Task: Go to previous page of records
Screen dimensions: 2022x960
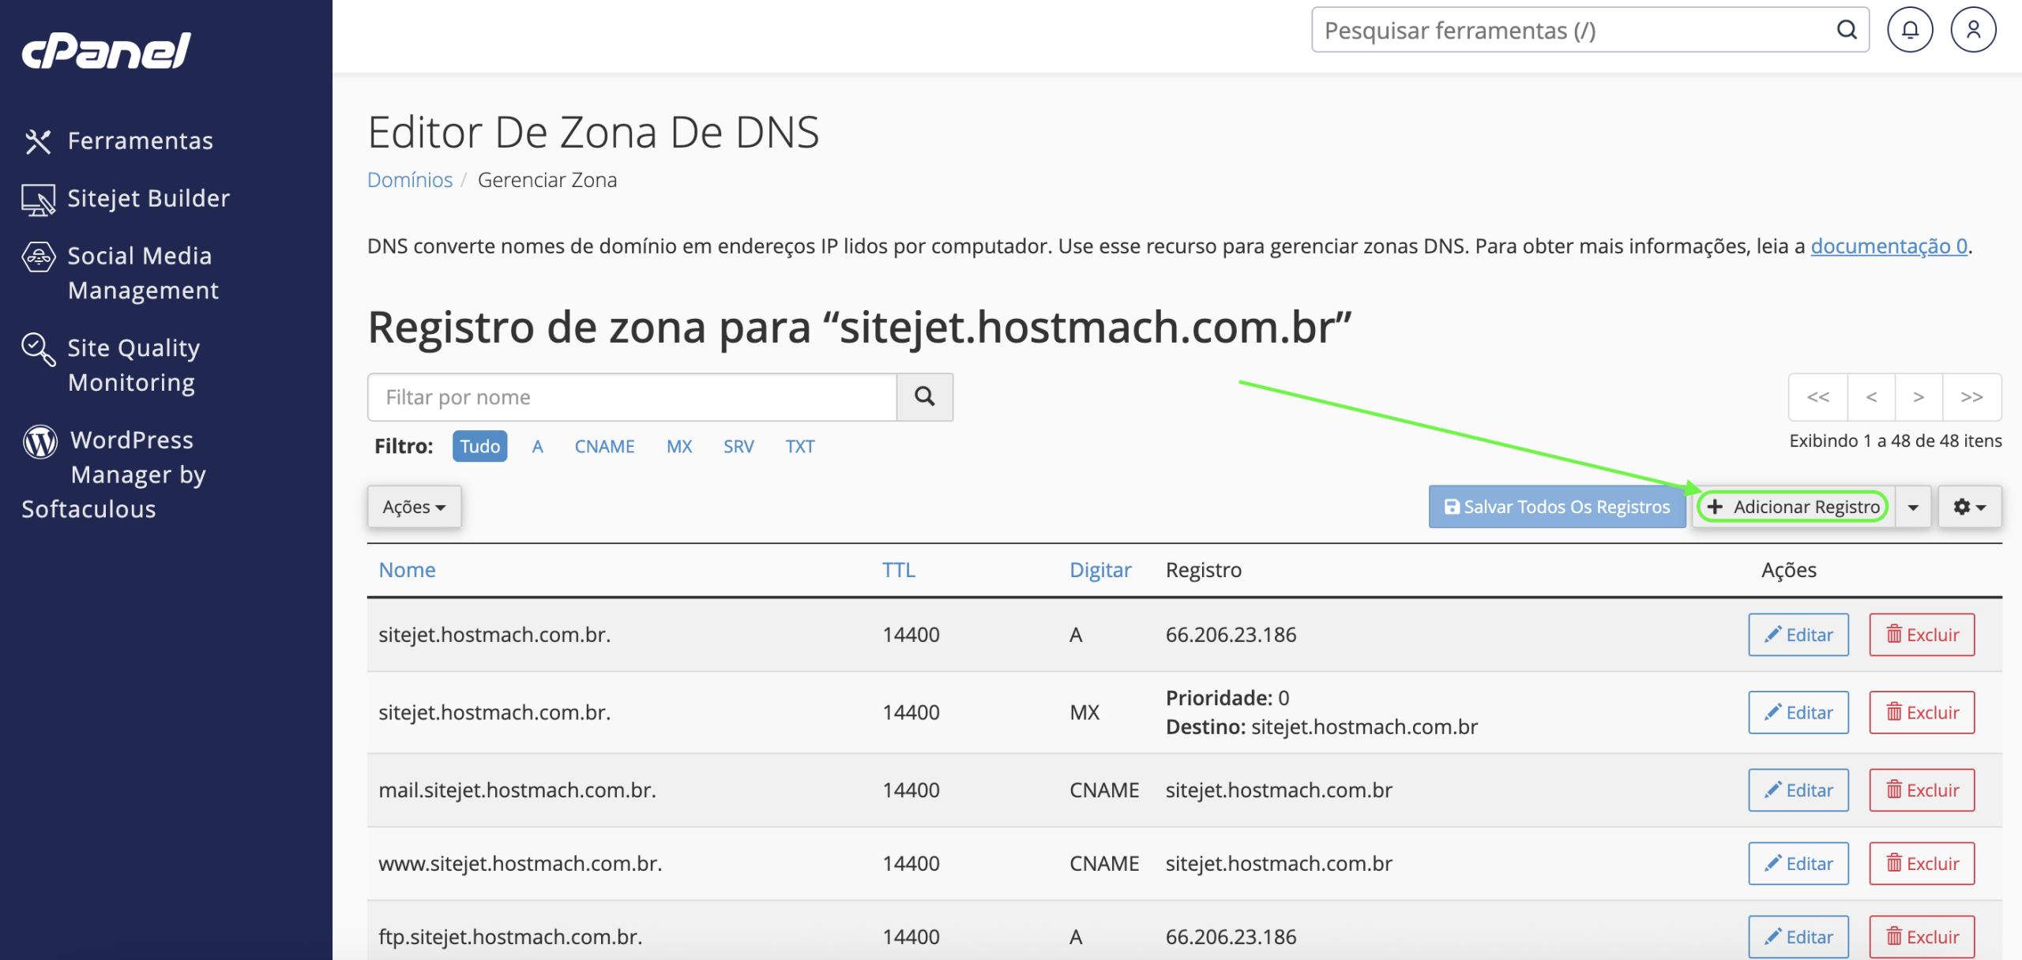Action: coord(1871,396)
